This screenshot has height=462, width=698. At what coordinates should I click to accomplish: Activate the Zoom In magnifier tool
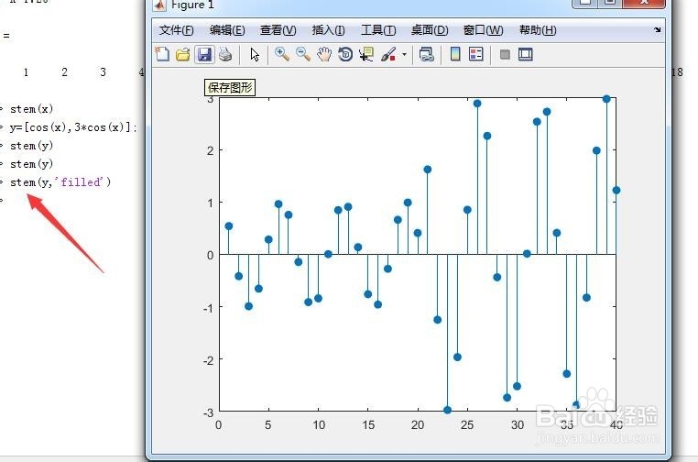tap(282, 54)
